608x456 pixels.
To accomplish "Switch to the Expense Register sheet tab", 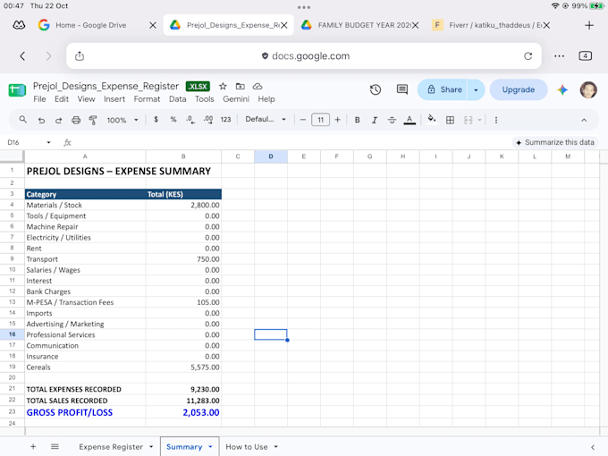I will [x=111, y=447].
